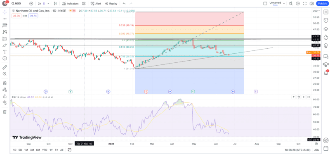The width and height of the screenshot is (330, 154).
Task: Maximize the RSI pane
Action: point(309,97)
